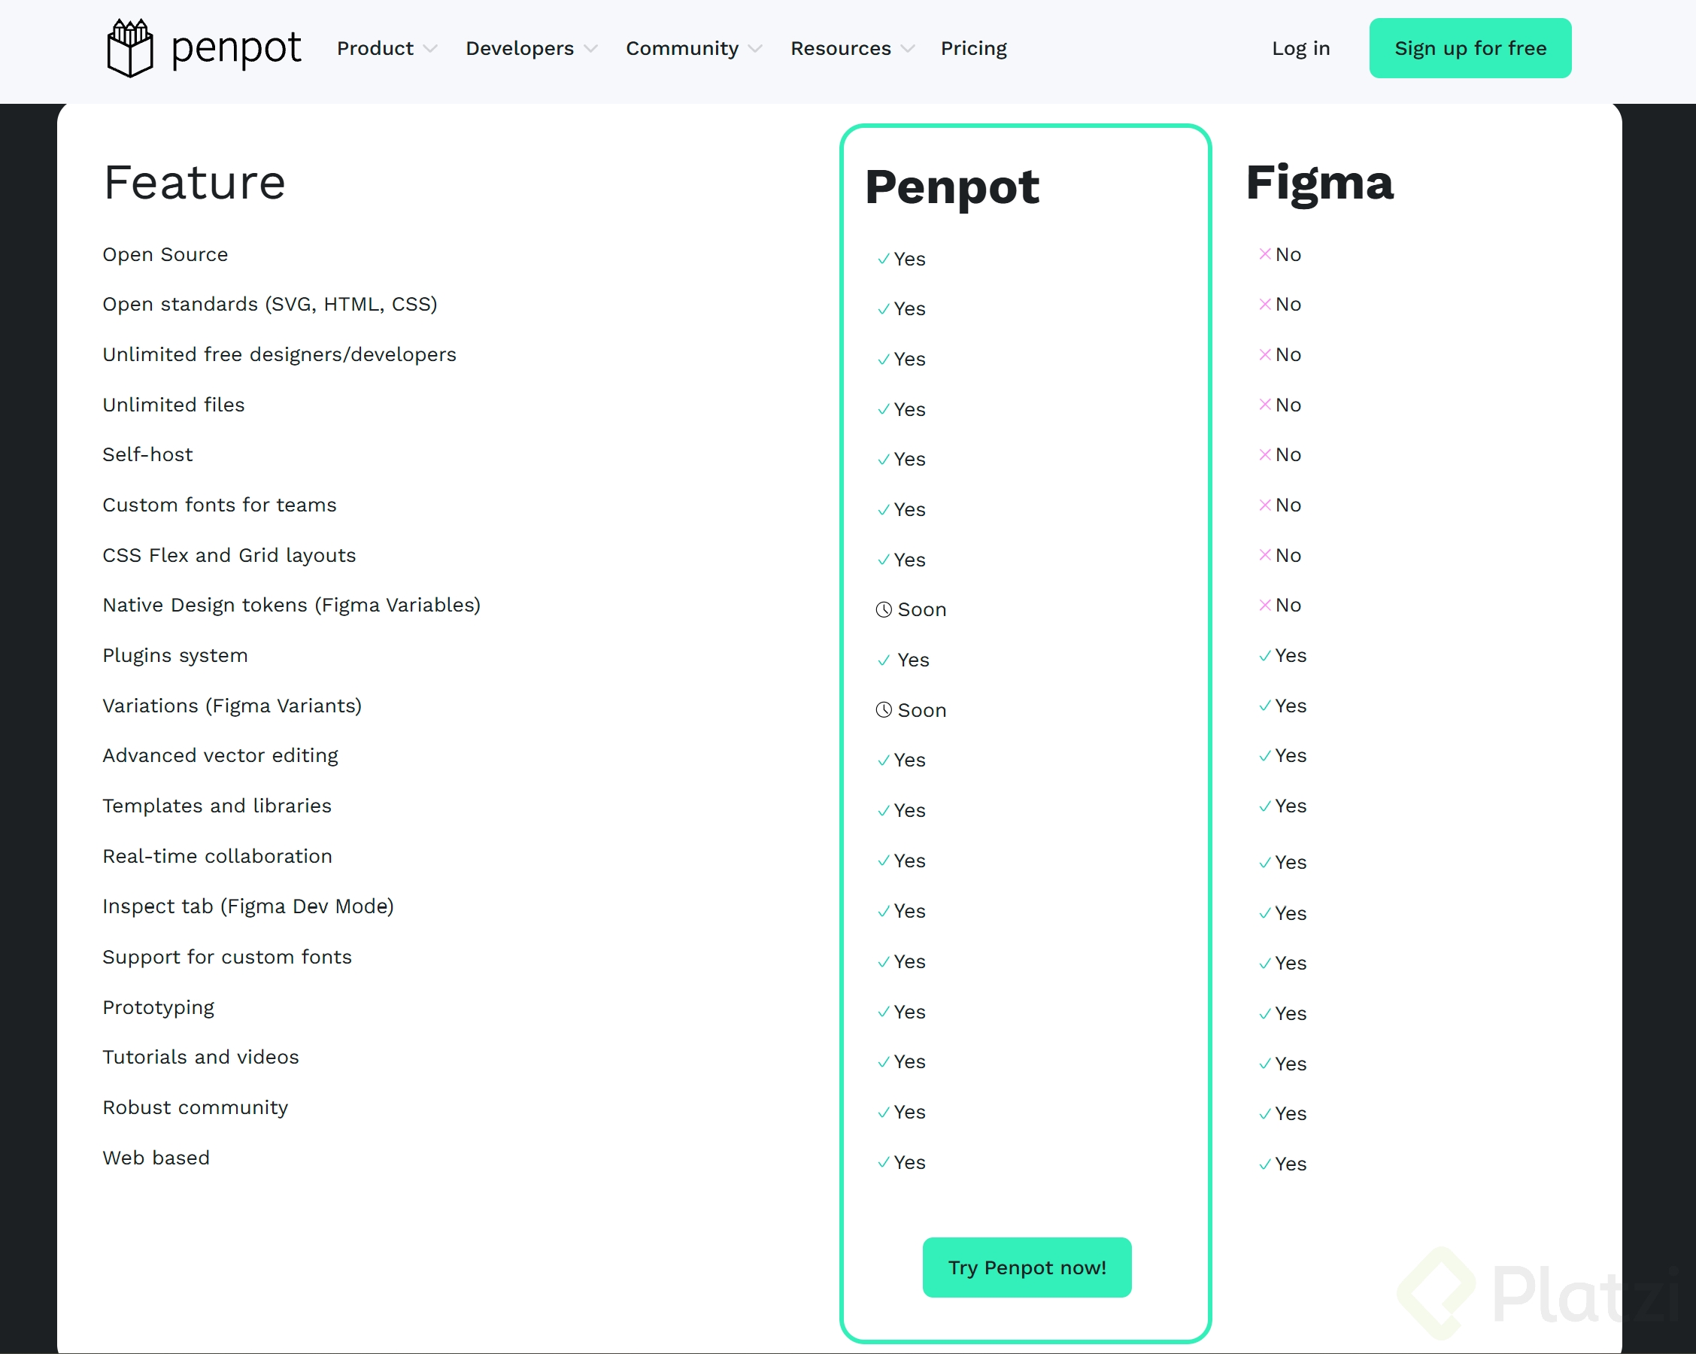Click the clock icon beside Native Design tokens
The width and height of the screenshot is (1696, 1354).
click(884, 610)
